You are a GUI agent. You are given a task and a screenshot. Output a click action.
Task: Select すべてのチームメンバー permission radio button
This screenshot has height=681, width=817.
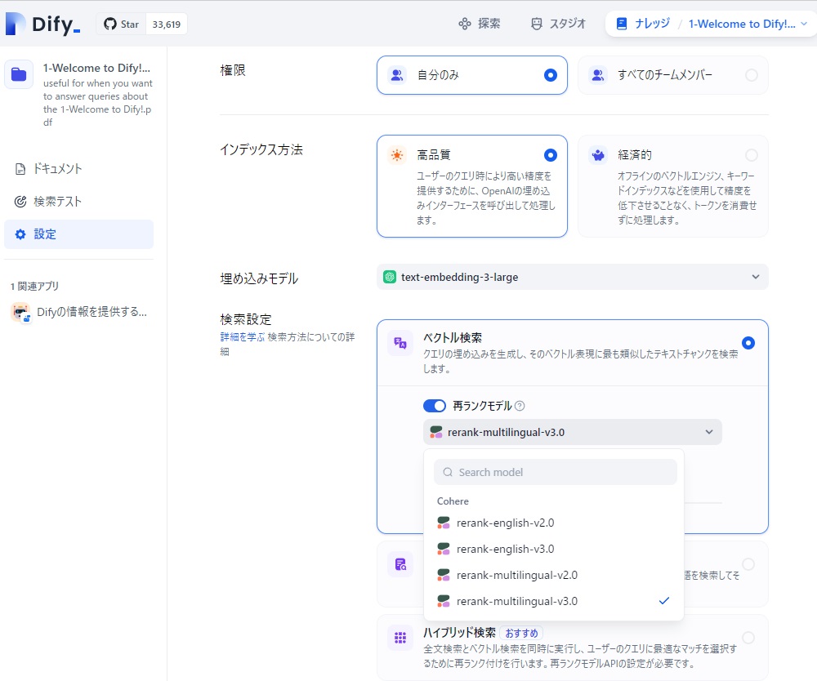[752, 75]
